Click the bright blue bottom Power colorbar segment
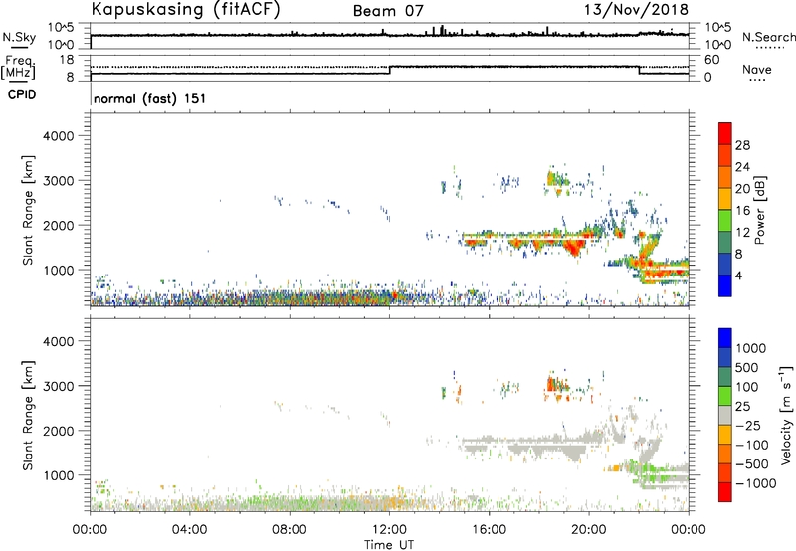The width and height of the screenshot is (796, 551). coord(725,285)
